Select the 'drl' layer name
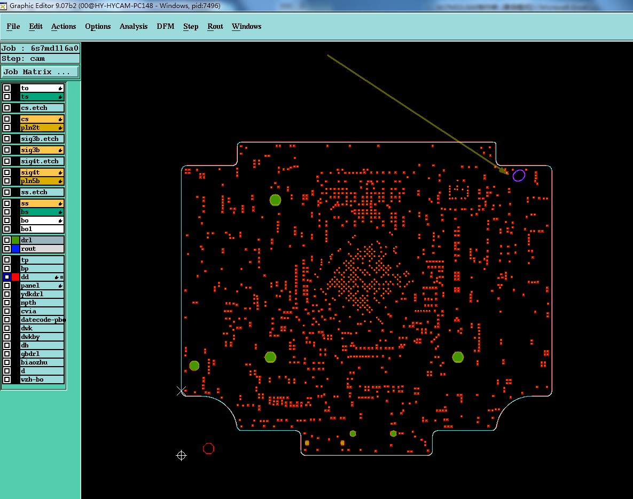The width and height of the screenshot is (633, 499). pos(26,240)
